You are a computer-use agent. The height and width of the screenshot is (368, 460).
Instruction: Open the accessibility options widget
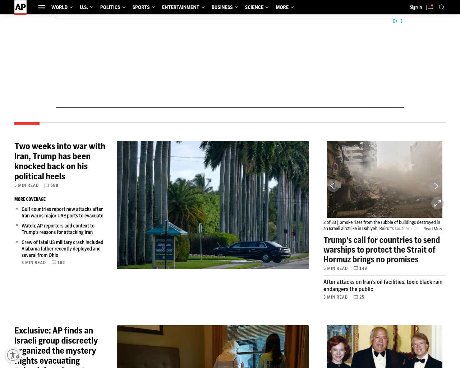[x=13, y=355]
